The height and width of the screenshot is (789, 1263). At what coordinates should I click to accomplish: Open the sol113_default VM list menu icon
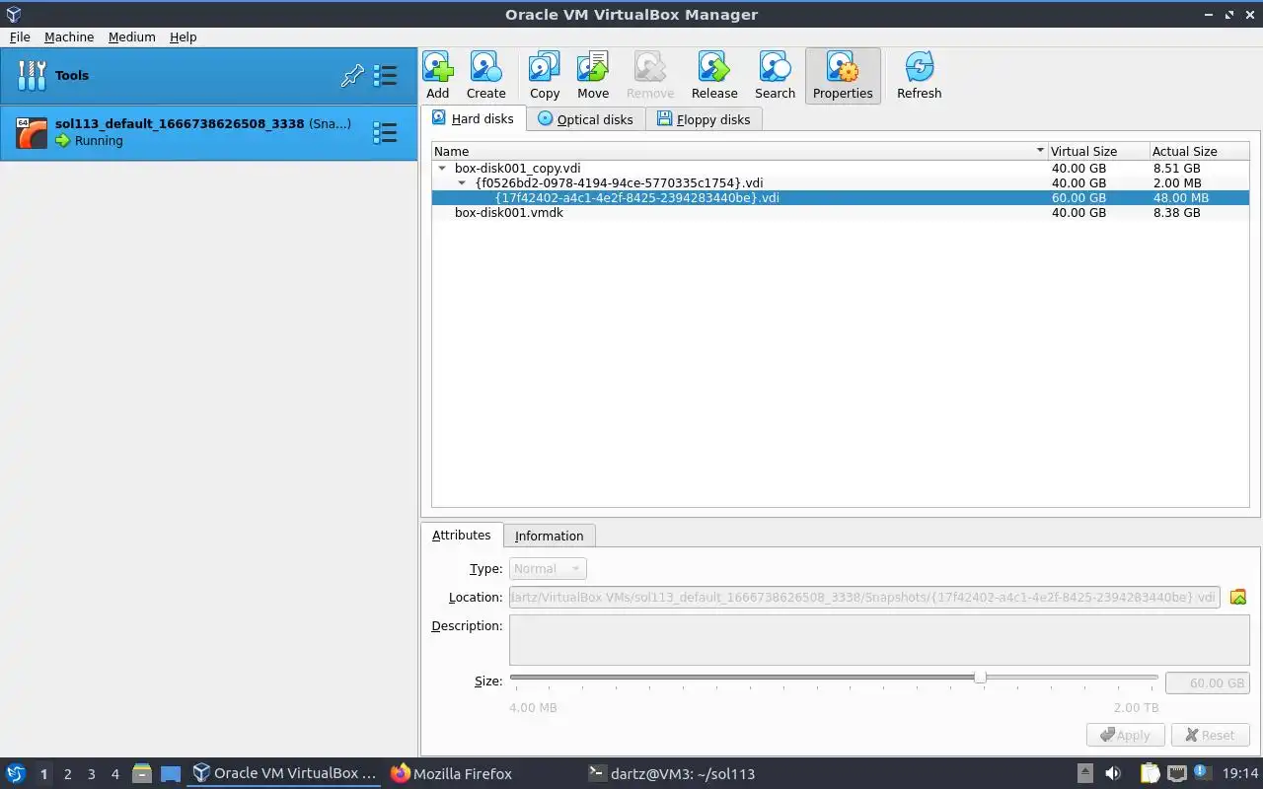point(385,132)
